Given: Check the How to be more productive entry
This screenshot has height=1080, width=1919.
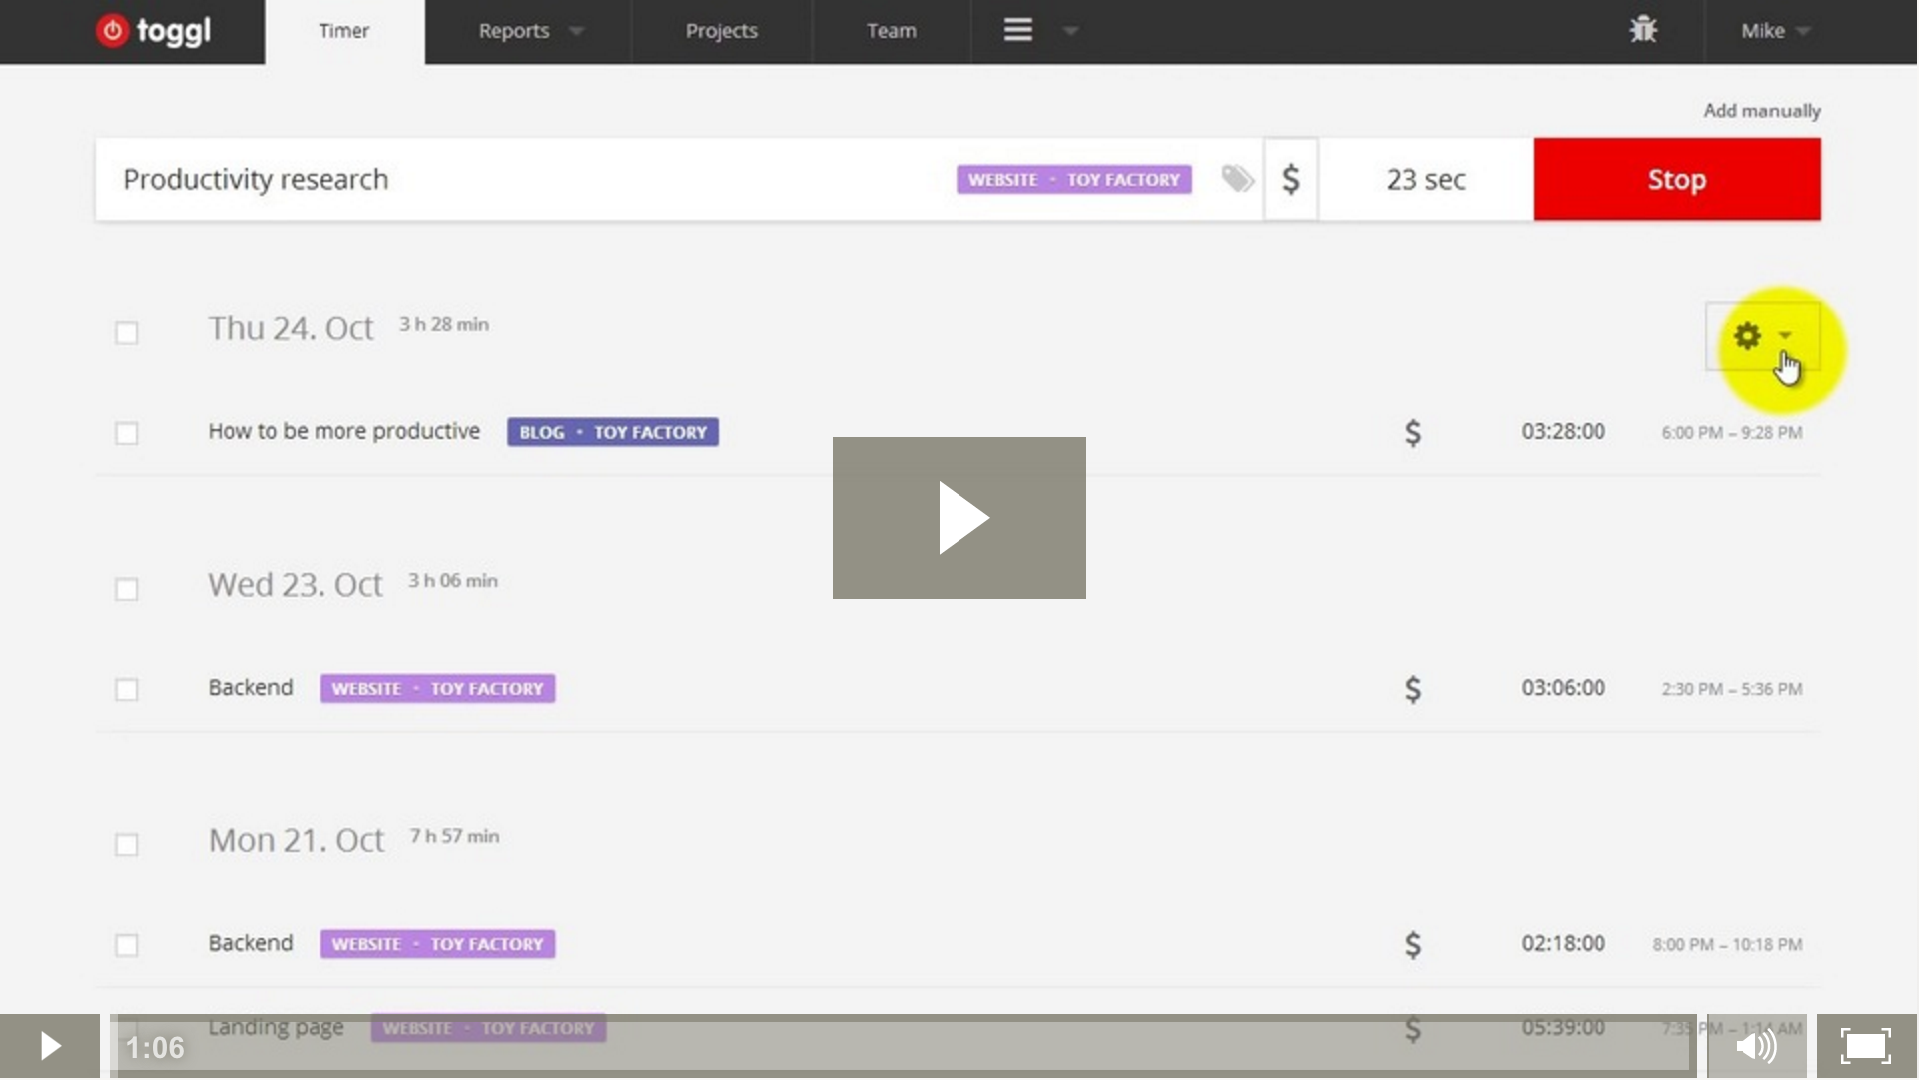Looking at the screenshot, I should point(127,433).
